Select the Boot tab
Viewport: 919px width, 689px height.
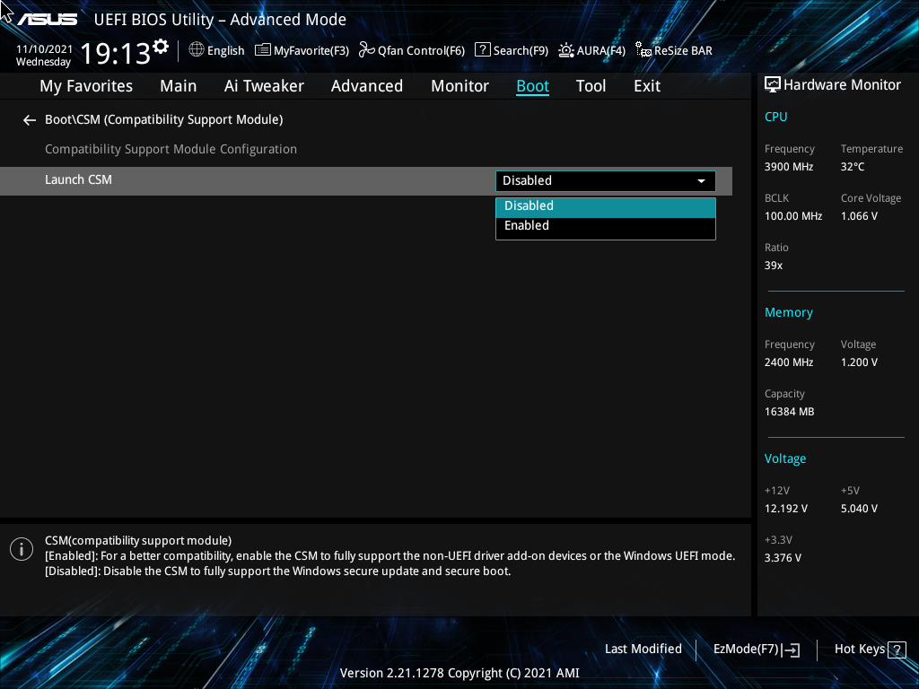coord(532,86)
